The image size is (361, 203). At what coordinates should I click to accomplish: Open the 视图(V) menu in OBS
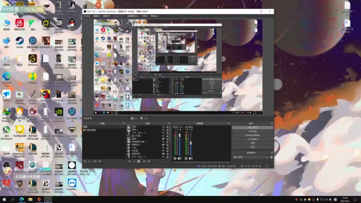pos(106,16)
